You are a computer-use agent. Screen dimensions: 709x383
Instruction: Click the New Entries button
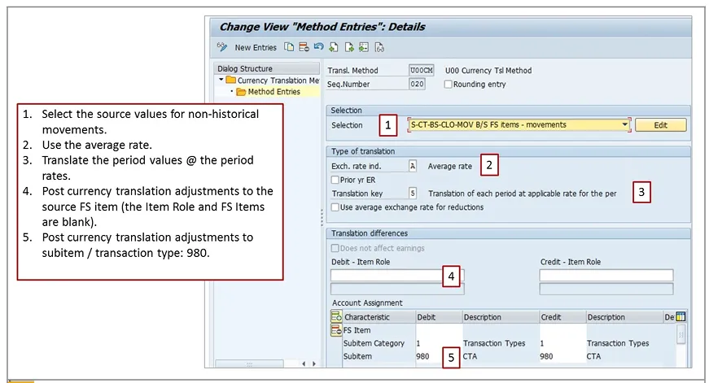[255, 48]
